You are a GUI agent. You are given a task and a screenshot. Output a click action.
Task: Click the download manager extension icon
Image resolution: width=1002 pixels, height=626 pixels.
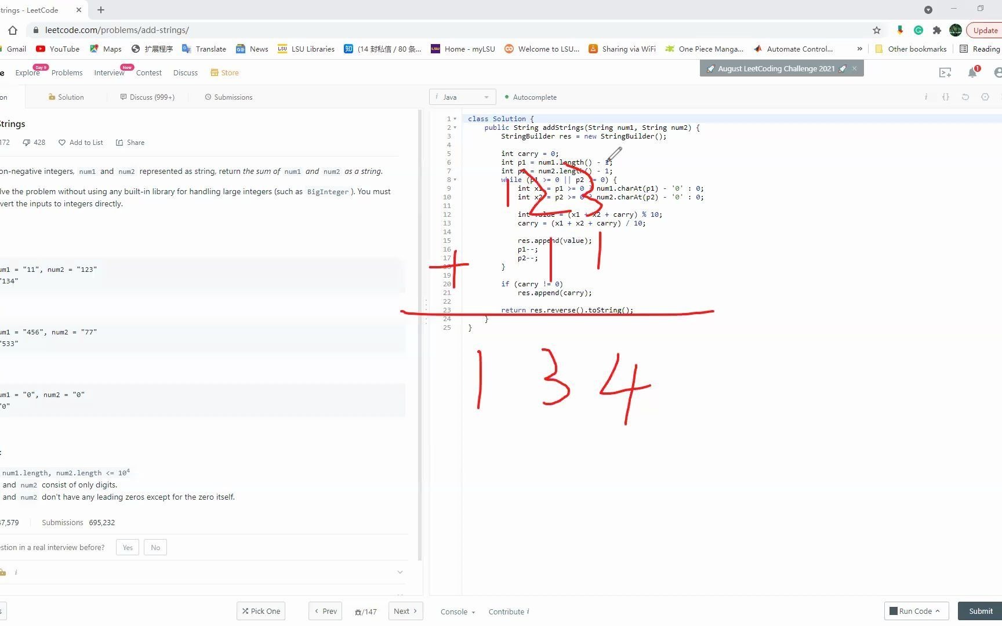click(x=900, y=30)
